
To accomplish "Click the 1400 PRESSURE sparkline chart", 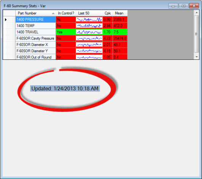I will 89,19.
